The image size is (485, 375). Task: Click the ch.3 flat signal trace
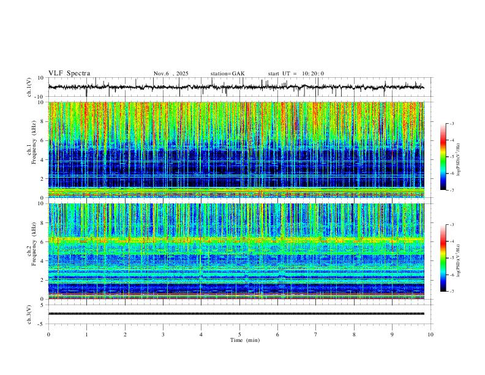236,314
